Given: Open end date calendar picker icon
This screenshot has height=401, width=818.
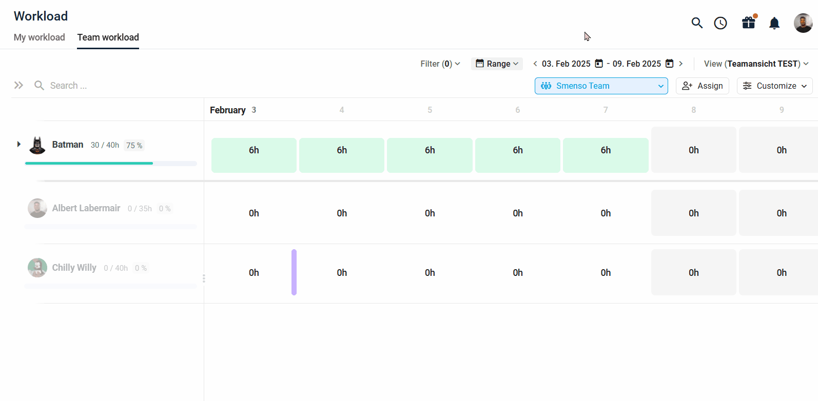Looking at the screenshot, I should [x=669, y=64].
